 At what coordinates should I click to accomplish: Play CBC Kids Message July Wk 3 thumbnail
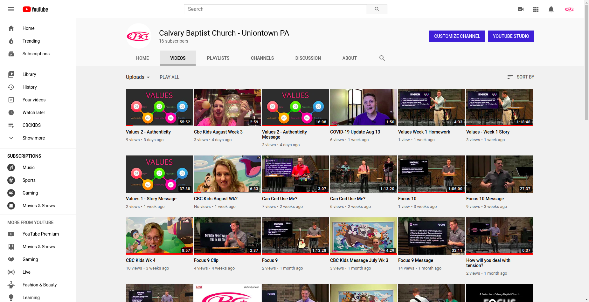click(364, 236)
